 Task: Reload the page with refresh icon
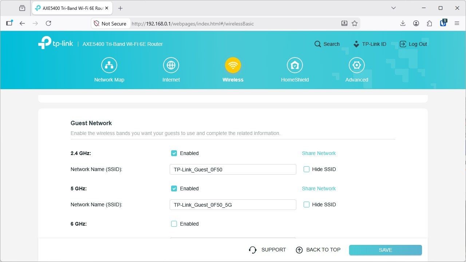(48, 23)
